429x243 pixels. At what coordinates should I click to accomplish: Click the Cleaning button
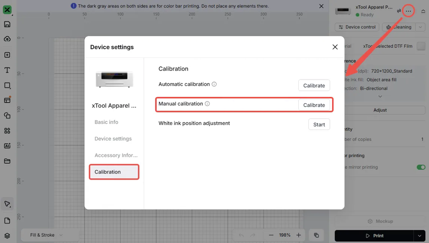click(399, 27)
